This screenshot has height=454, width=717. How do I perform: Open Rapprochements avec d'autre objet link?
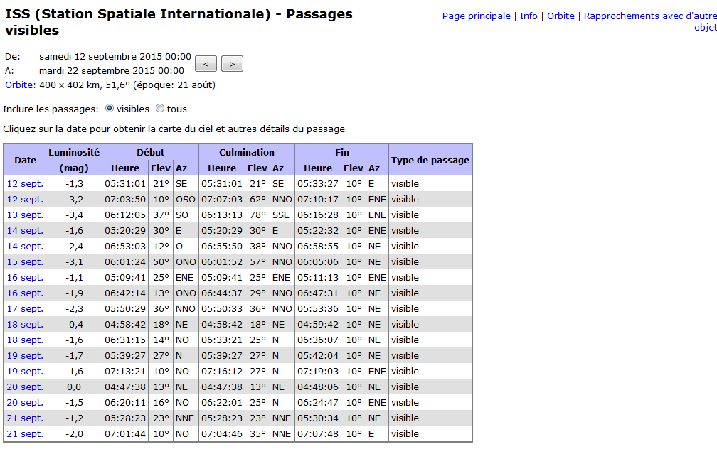pos(650,21)
